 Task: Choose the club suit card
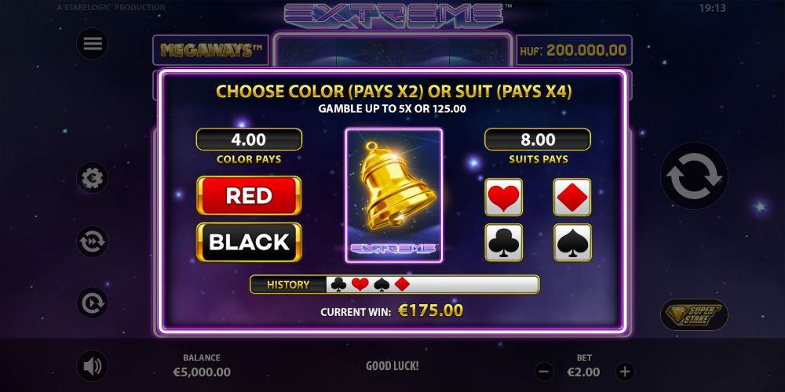tap(504, 242)
